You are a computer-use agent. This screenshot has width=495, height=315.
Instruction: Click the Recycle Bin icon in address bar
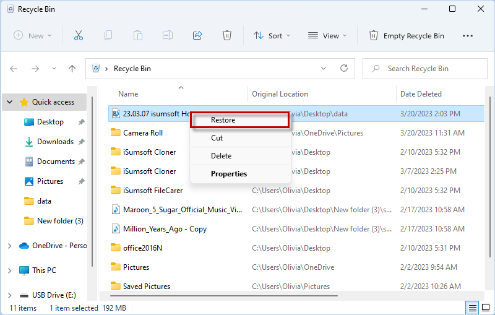point(96,68)
